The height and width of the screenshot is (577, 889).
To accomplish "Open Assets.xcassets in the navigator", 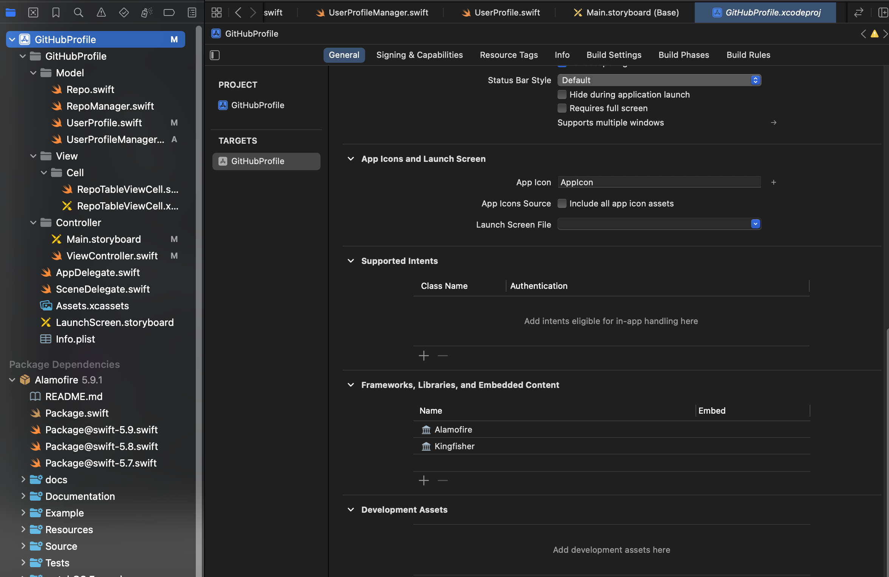I will [x=92, y=306].
